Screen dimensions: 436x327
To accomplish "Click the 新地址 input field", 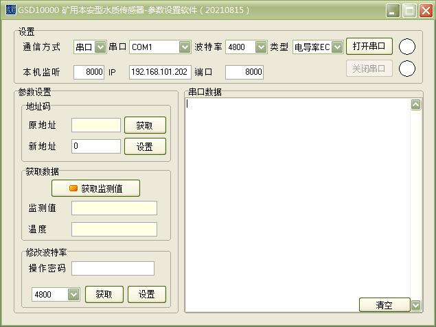I will point(96,146).
